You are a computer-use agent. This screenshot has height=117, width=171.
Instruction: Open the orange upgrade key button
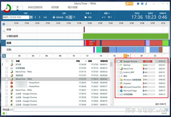coord(129,4)
